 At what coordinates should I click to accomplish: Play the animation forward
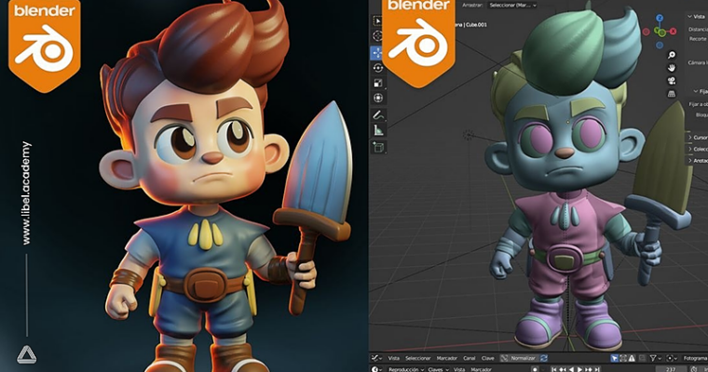pos(579,369)
